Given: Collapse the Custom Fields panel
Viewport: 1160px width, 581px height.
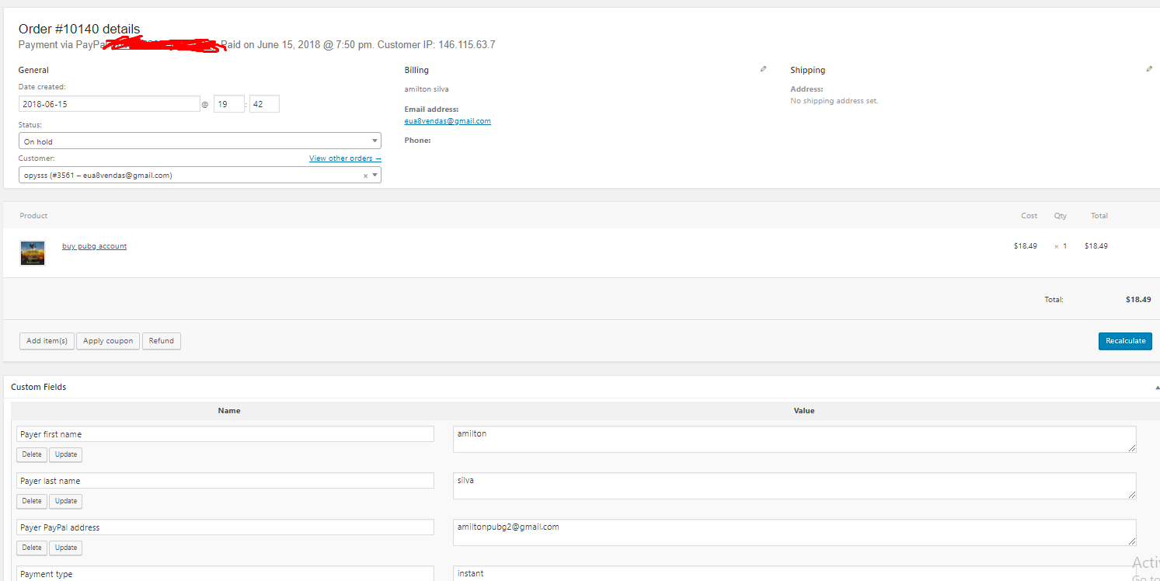Looking at the screenshot, I should (1157, 387).
